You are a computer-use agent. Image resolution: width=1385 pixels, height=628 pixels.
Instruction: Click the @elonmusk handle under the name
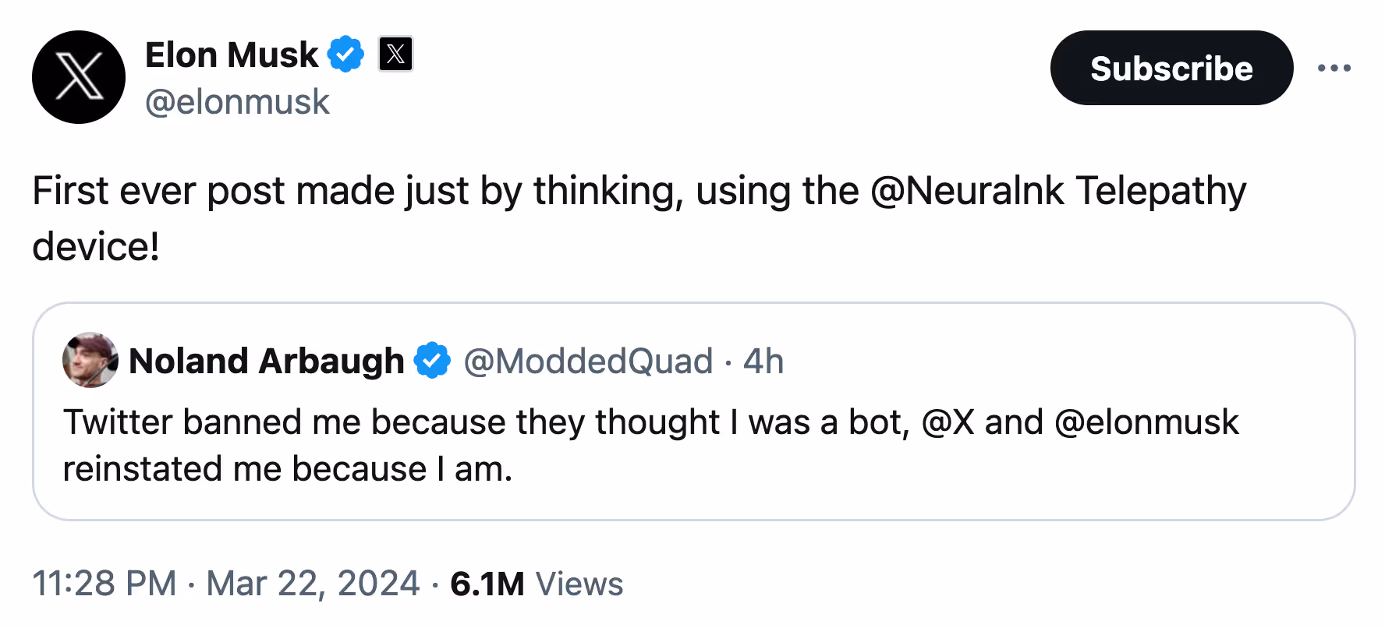click(x=237, y=102)
